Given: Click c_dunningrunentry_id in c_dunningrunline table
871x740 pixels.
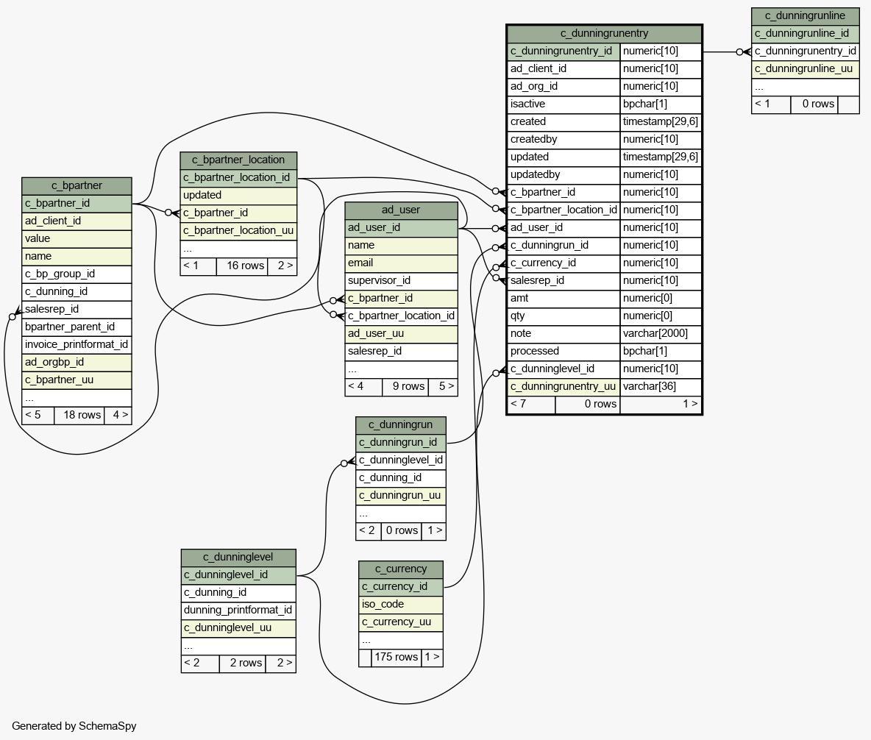Looking at the screenshot, I should click(806, 51).
